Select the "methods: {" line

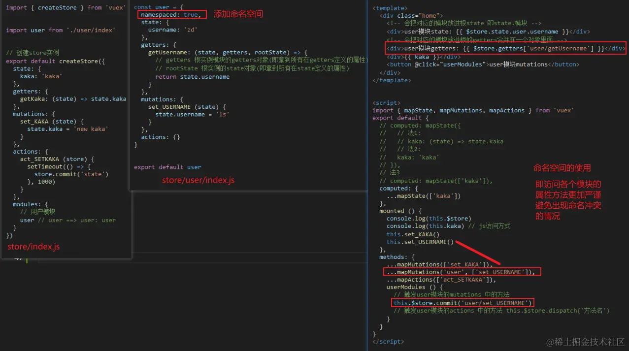397,257
